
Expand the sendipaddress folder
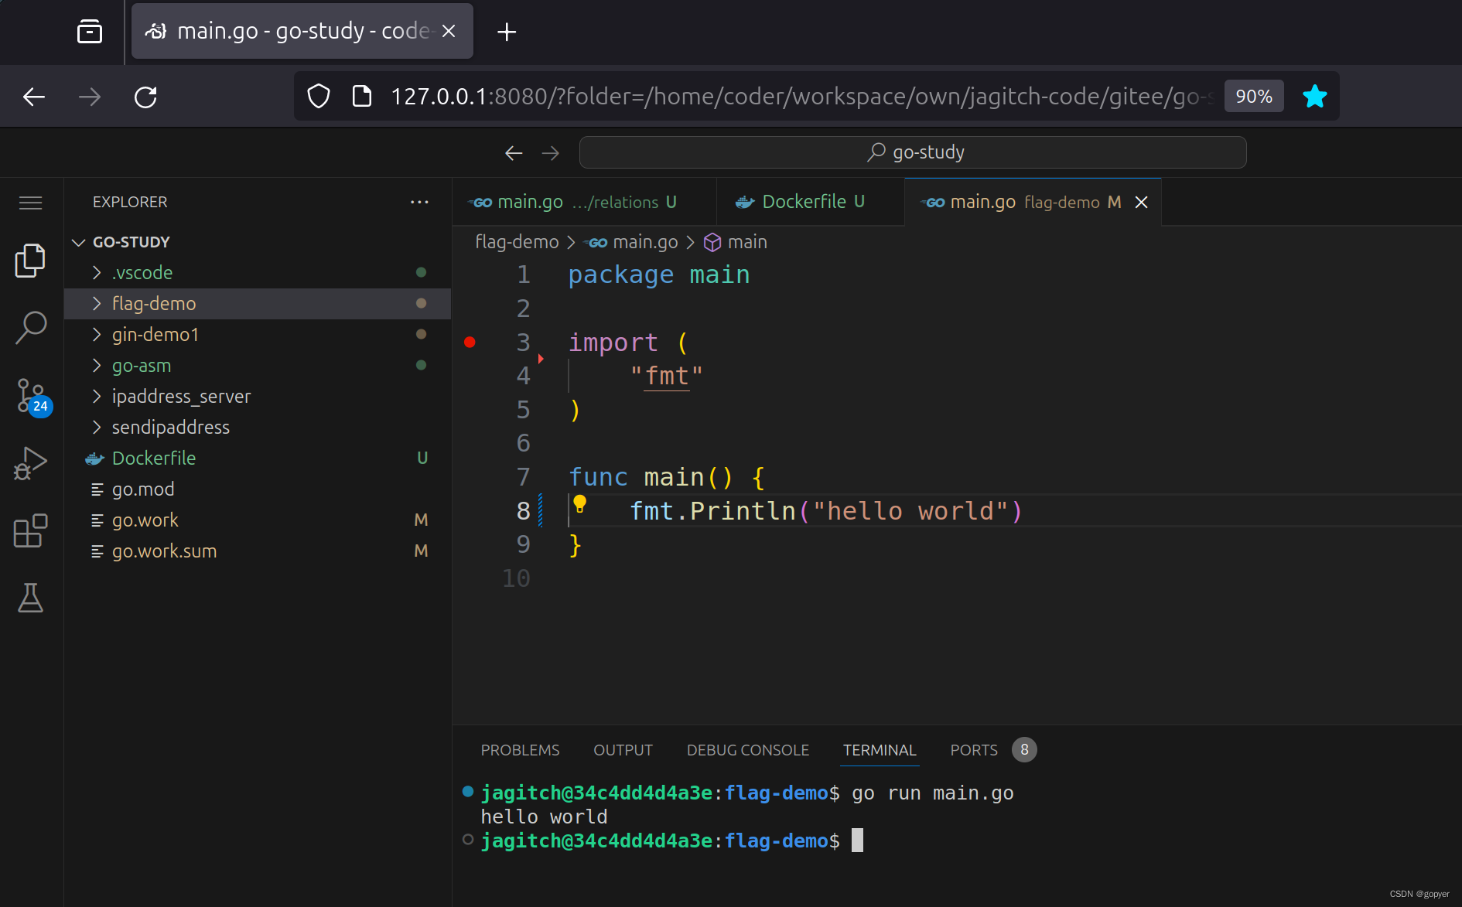click(x=97, y=427)
